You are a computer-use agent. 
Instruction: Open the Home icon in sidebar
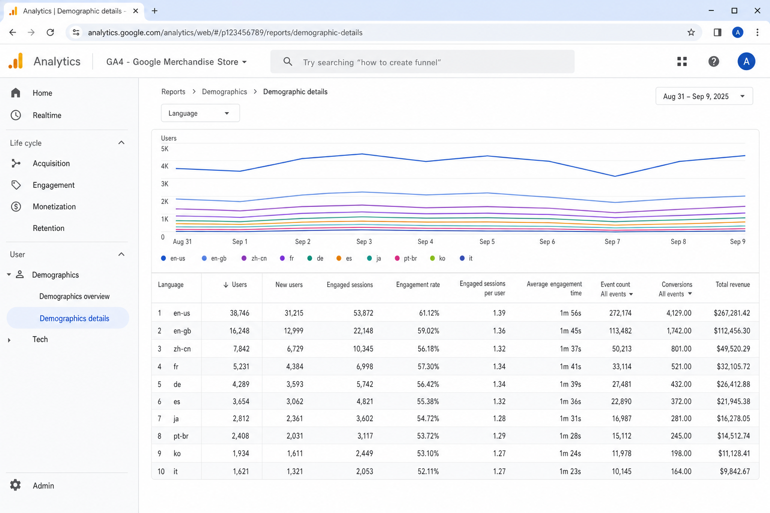(x=16, y=93)
